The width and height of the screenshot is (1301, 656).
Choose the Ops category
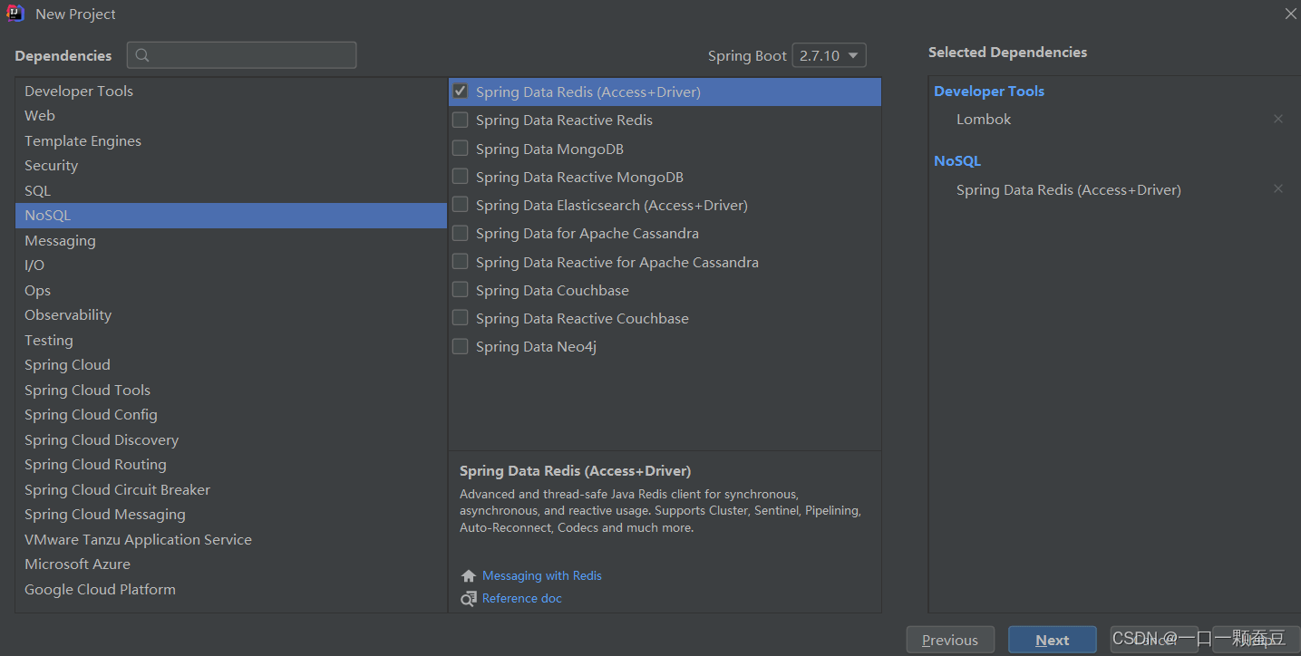pos(231,290)
